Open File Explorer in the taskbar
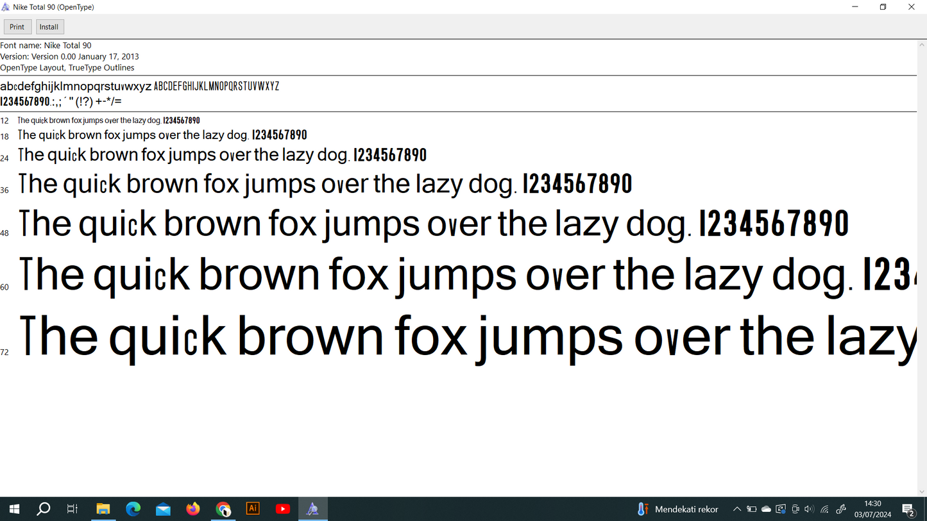 pos(103,509)
